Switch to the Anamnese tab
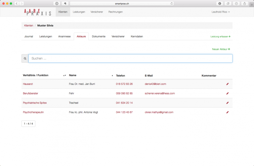Screen dimensions: 254x166 pos(64,36)
